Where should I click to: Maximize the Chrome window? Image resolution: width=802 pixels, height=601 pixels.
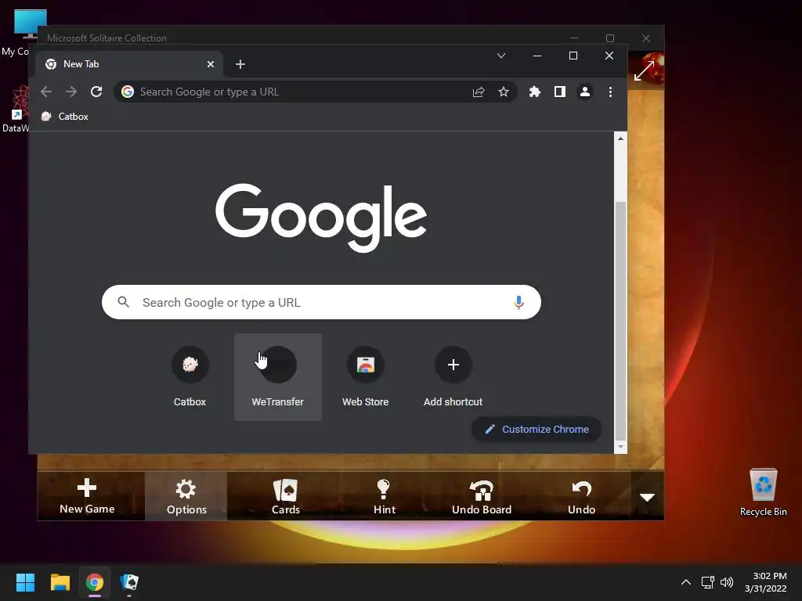click(x=573, y=56)
